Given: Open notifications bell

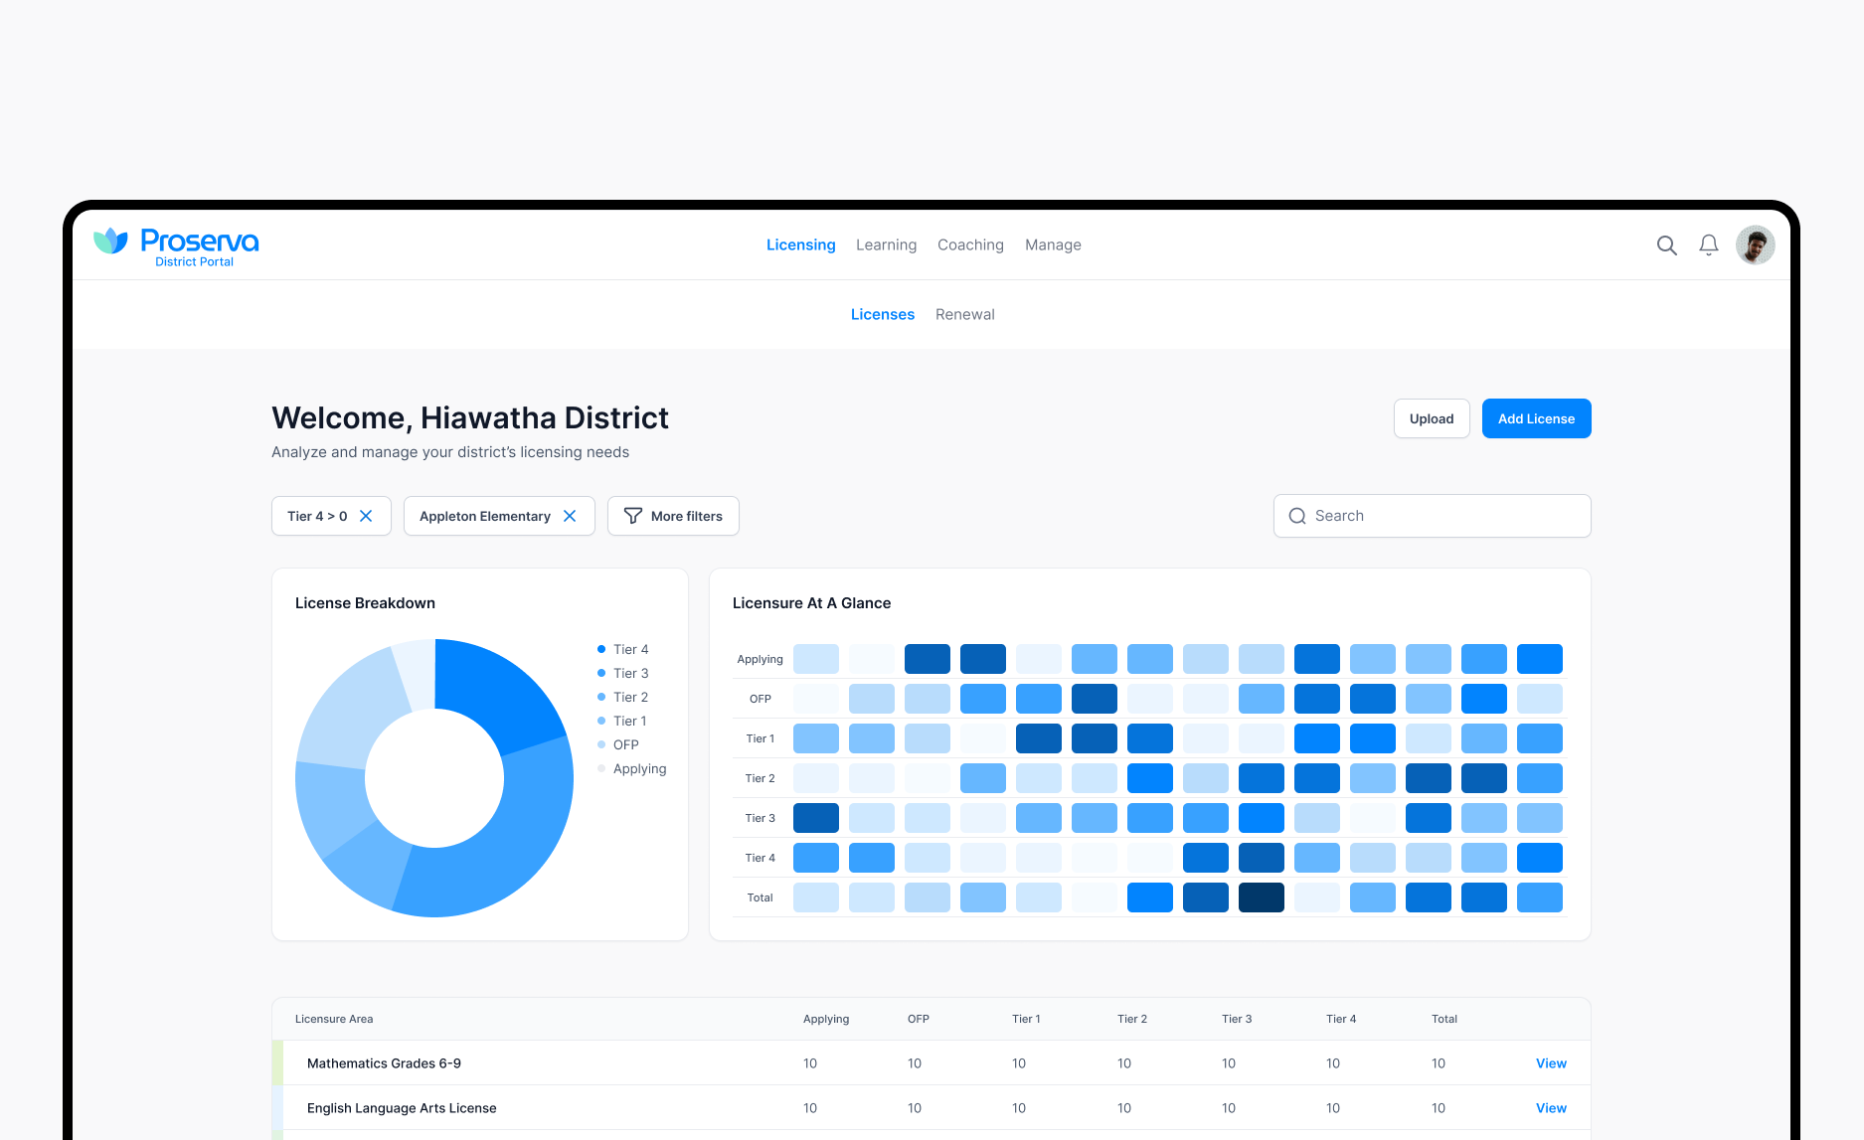Looking at the screenshot, I should (x=1709, y=245).
